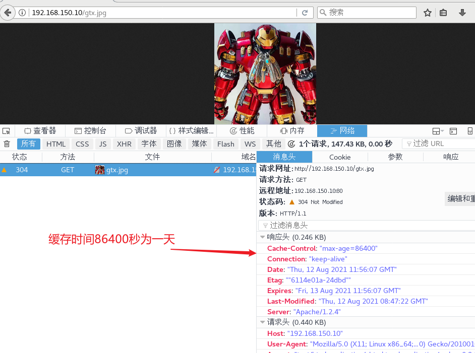This screenshot has width=475, height=353.
Task: Open the site information icon in address bar
Action: [x=22, y=13]
